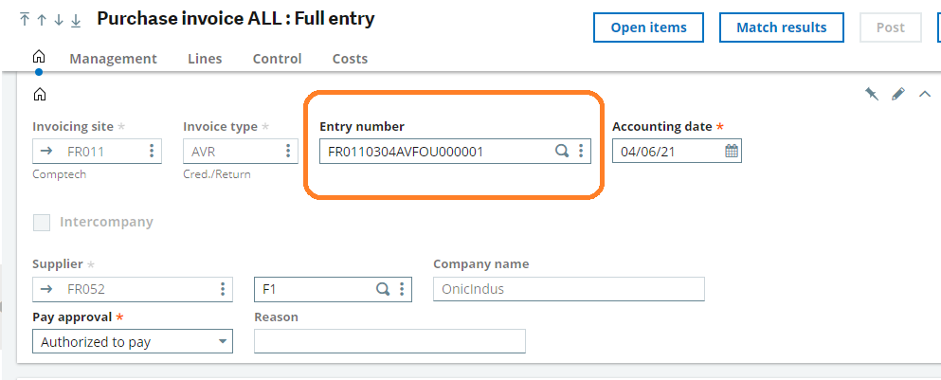Open calendar picker for Accounting date
Image resolution: width=941 pixels, height=380 pixels.
pos(732,152)
